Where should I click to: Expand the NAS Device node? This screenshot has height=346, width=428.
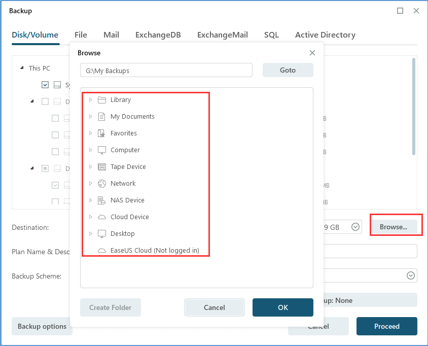coord(90,200)
